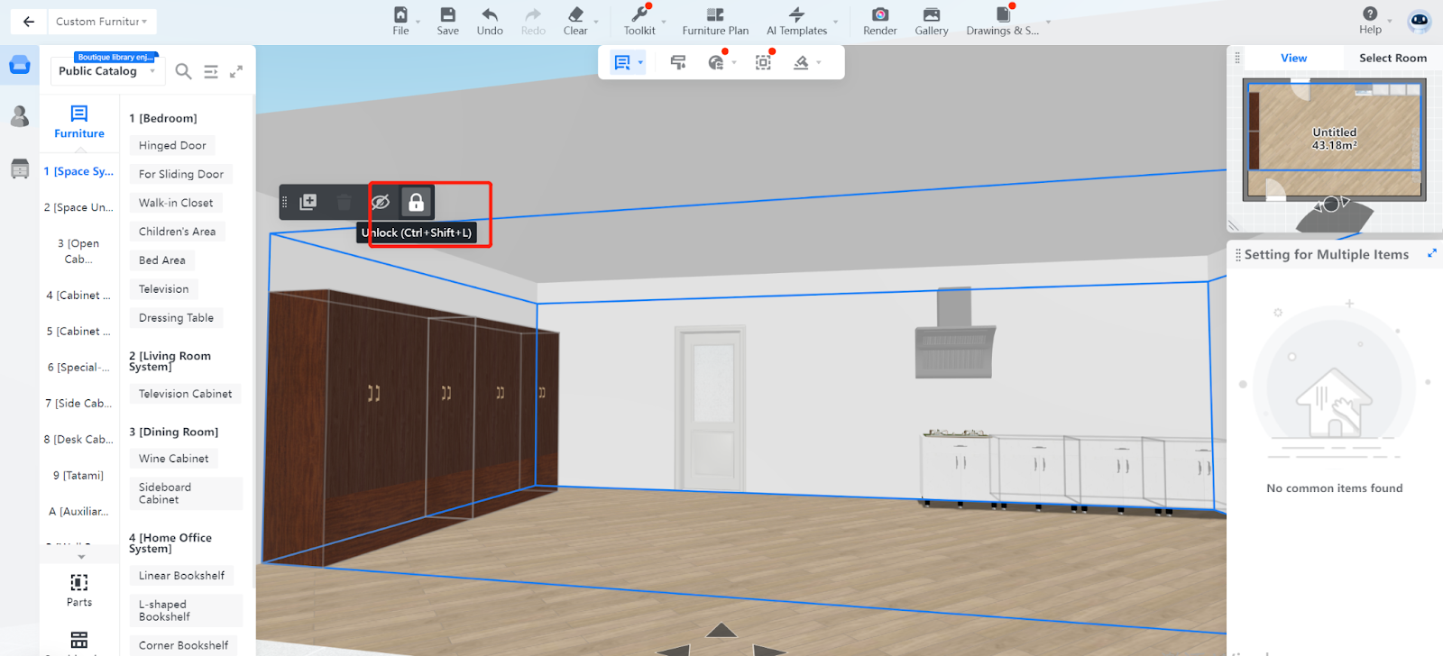The width and height of the screenshot is (1443, 656).
Task: Open the robot assistant avatar
Action: [x=1420, y=22]
